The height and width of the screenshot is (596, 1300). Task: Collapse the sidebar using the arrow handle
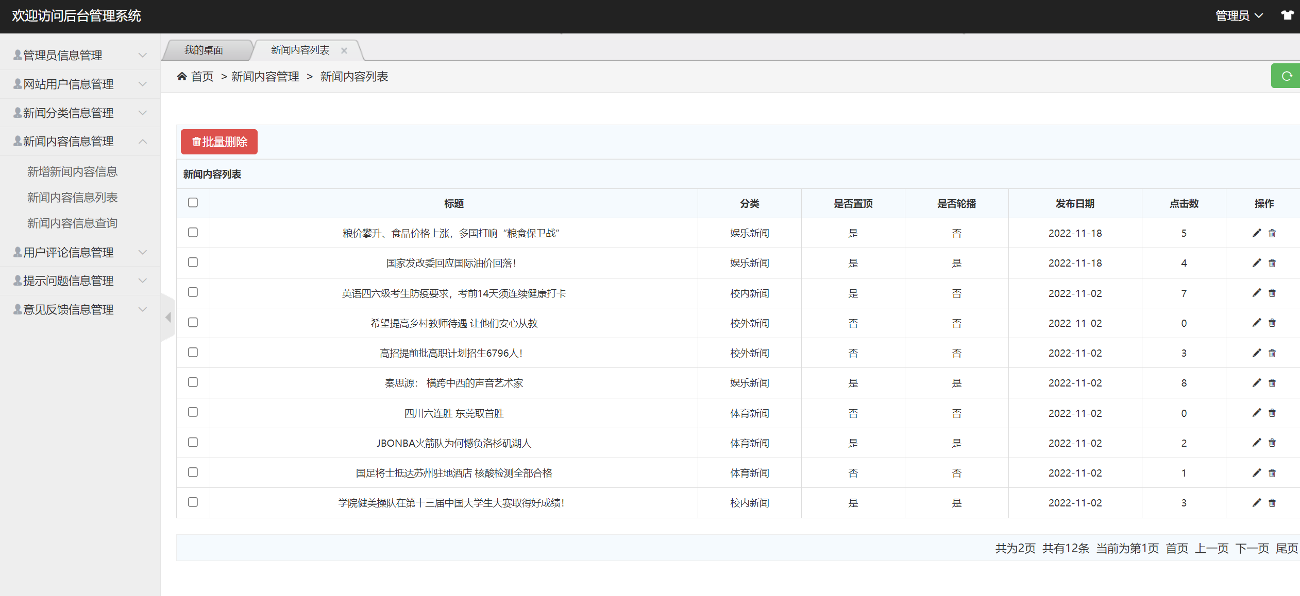[x=167, y=318]
